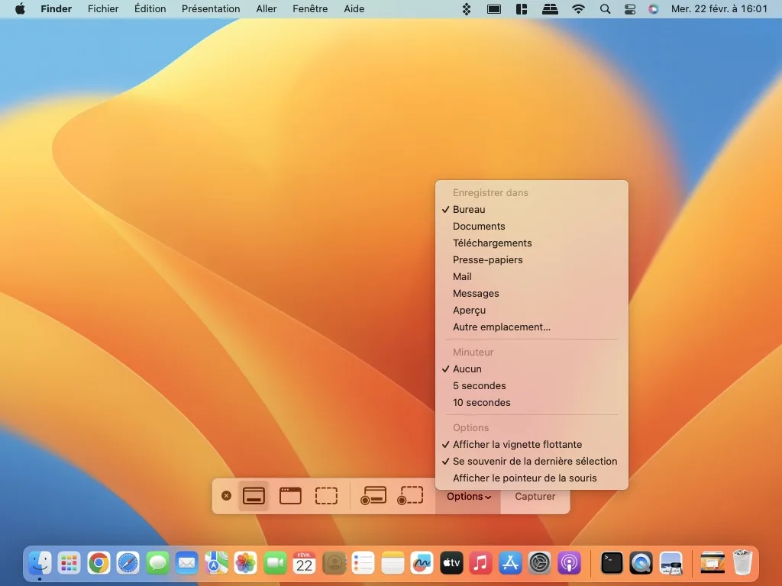Image resolution: width=782 pixels, height=586 pixels.
Task: Click the date and time display
Action: point(719,9)
